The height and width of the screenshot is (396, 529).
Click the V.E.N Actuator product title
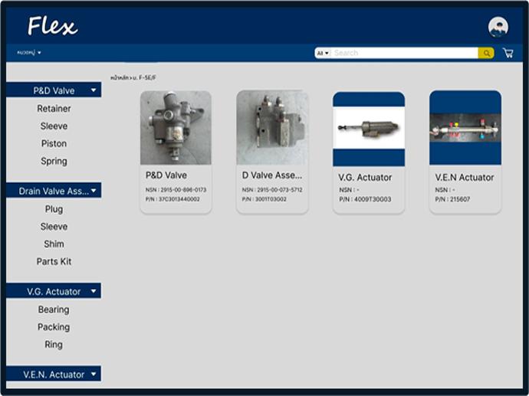465,177
